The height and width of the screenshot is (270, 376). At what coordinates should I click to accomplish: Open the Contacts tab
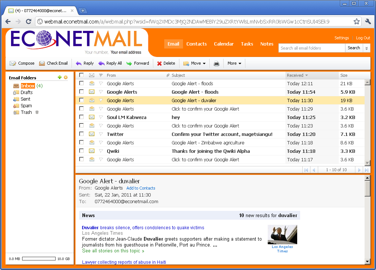[x=196, y=44]
